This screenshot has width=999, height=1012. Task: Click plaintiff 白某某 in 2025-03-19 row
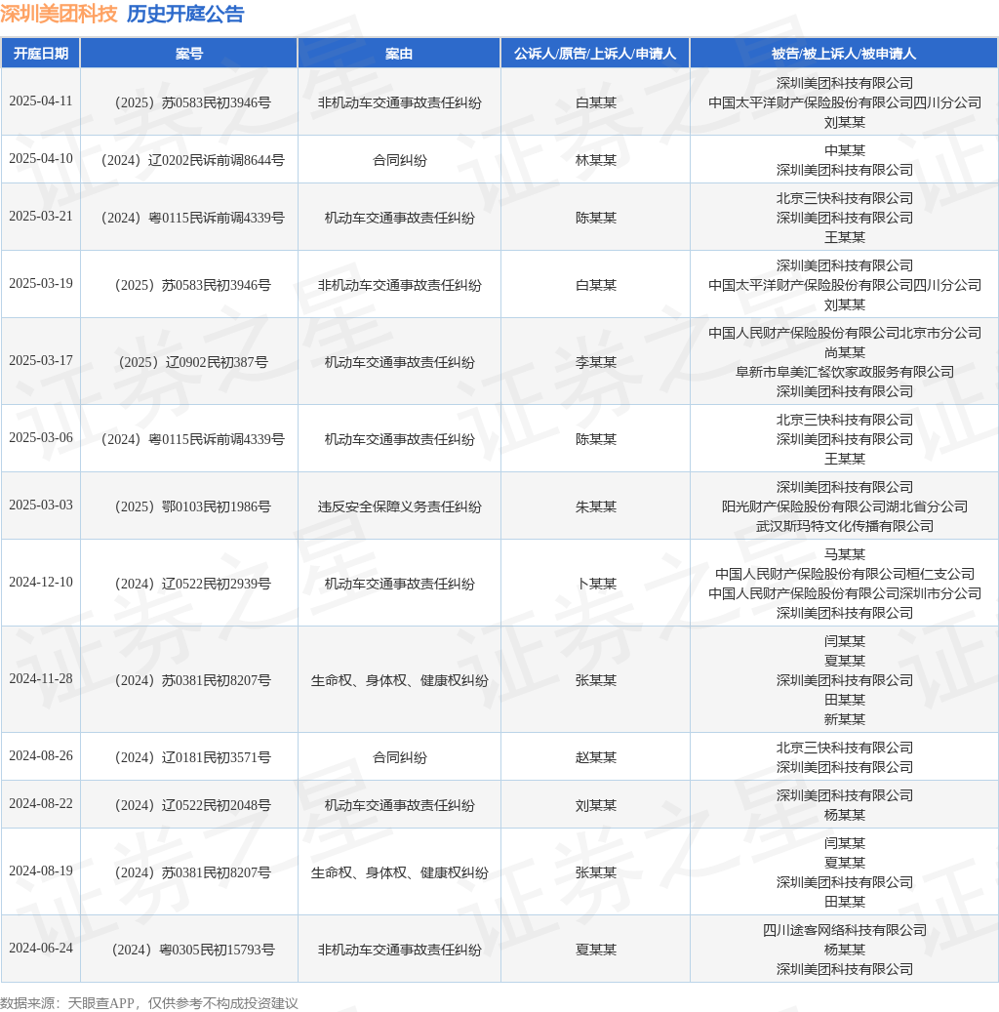(596, 285)
